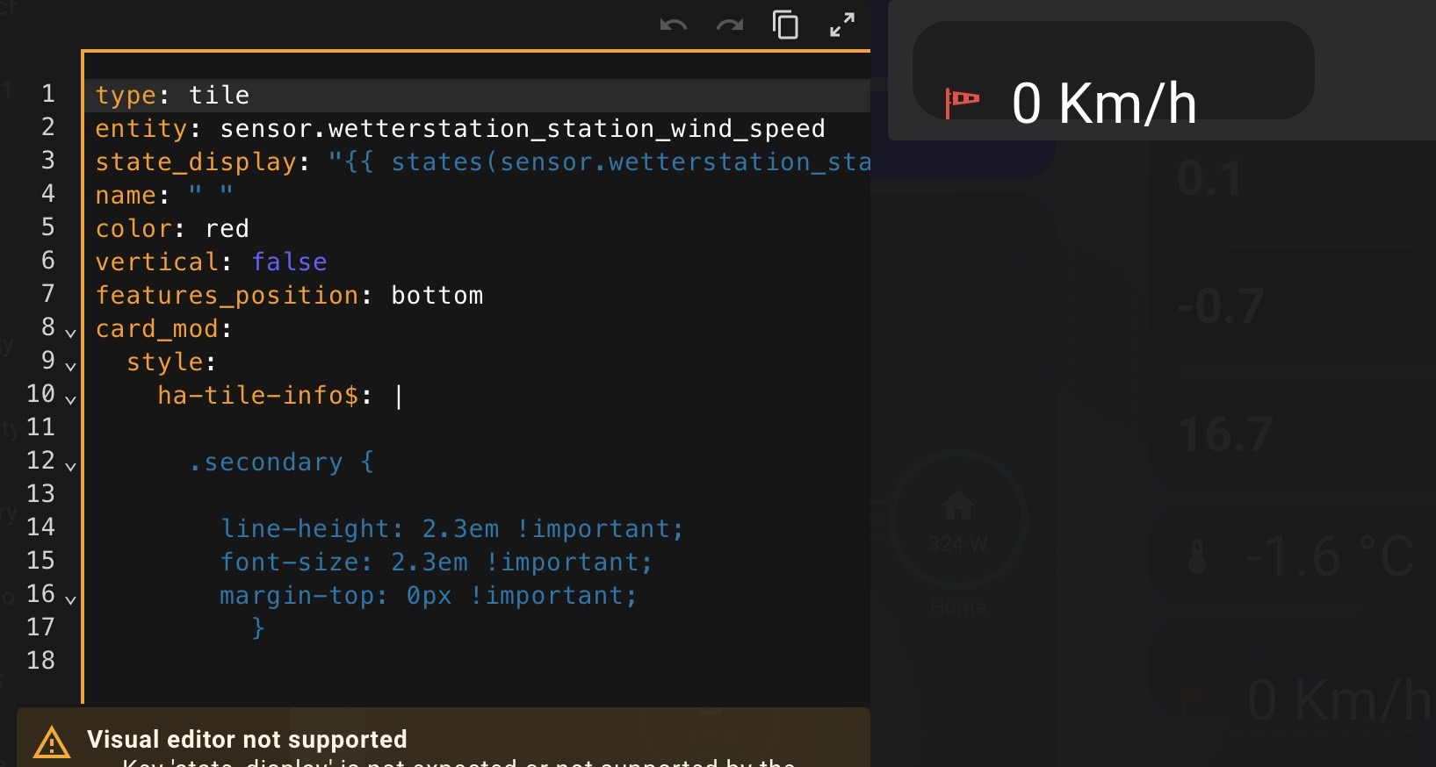The height and width of the screenshot is (767, 1436).
Task: Click the fold arrow beside line 16
Action: pos(71,599)
